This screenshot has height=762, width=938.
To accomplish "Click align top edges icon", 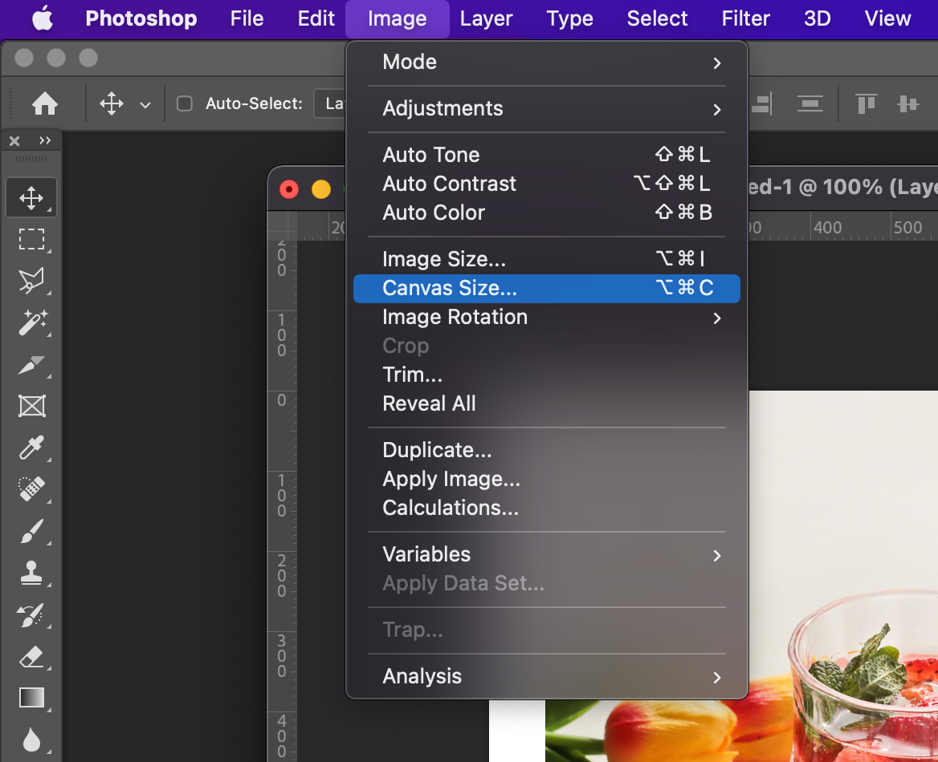I will tap(867, 103).
